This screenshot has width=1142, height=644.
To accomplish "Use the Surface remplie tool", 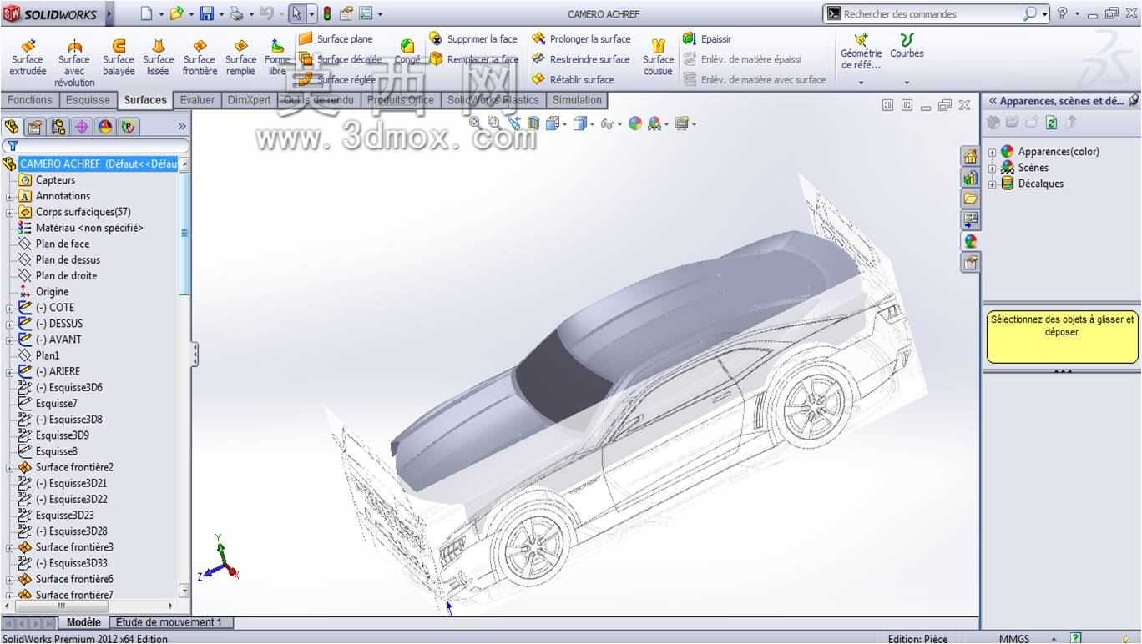I will 240,58.
